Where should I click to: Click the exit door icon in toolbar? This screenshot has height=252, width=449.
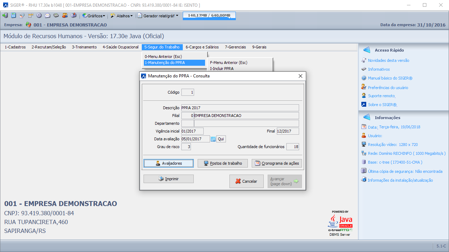tap(5, 16)
